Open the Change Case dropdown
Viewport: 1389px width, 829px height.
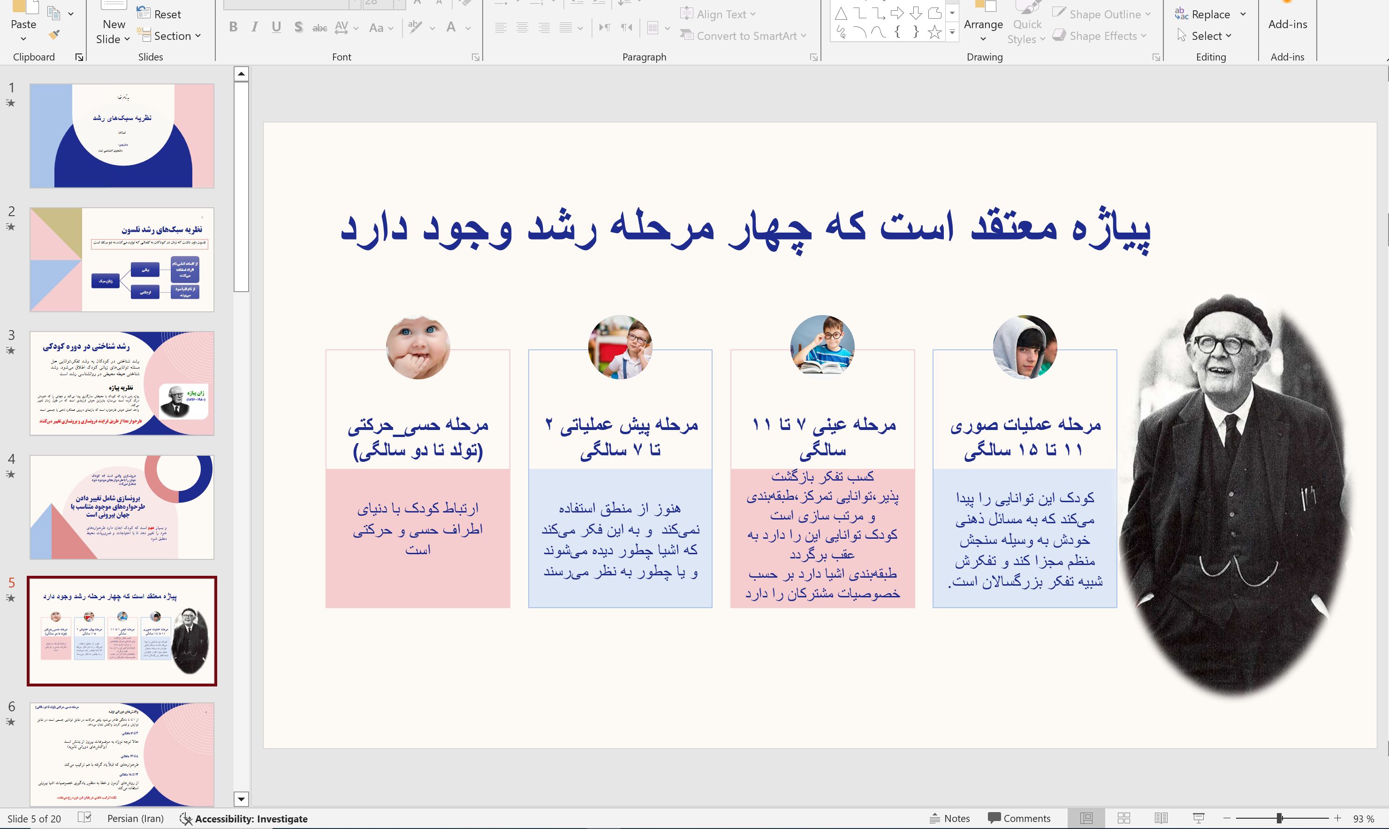tap(381, 27)
